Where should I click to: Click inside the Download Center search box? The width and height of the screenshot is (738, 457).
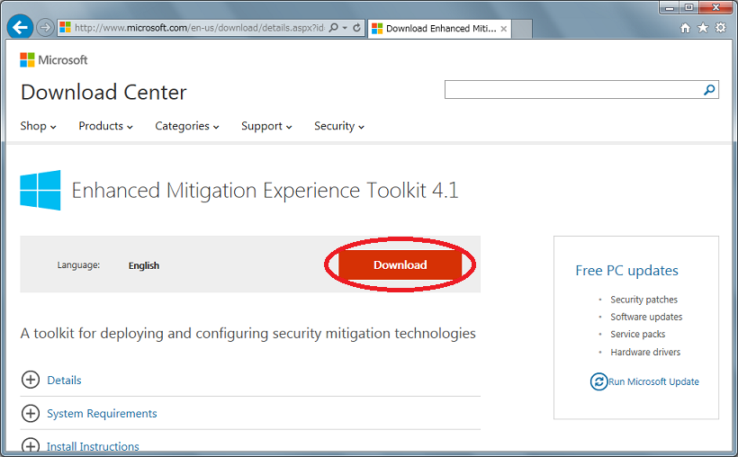pos(572,89)
